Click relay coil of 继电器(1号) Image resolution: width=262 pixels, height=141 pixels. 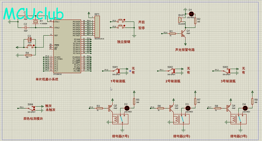point(115,120)
